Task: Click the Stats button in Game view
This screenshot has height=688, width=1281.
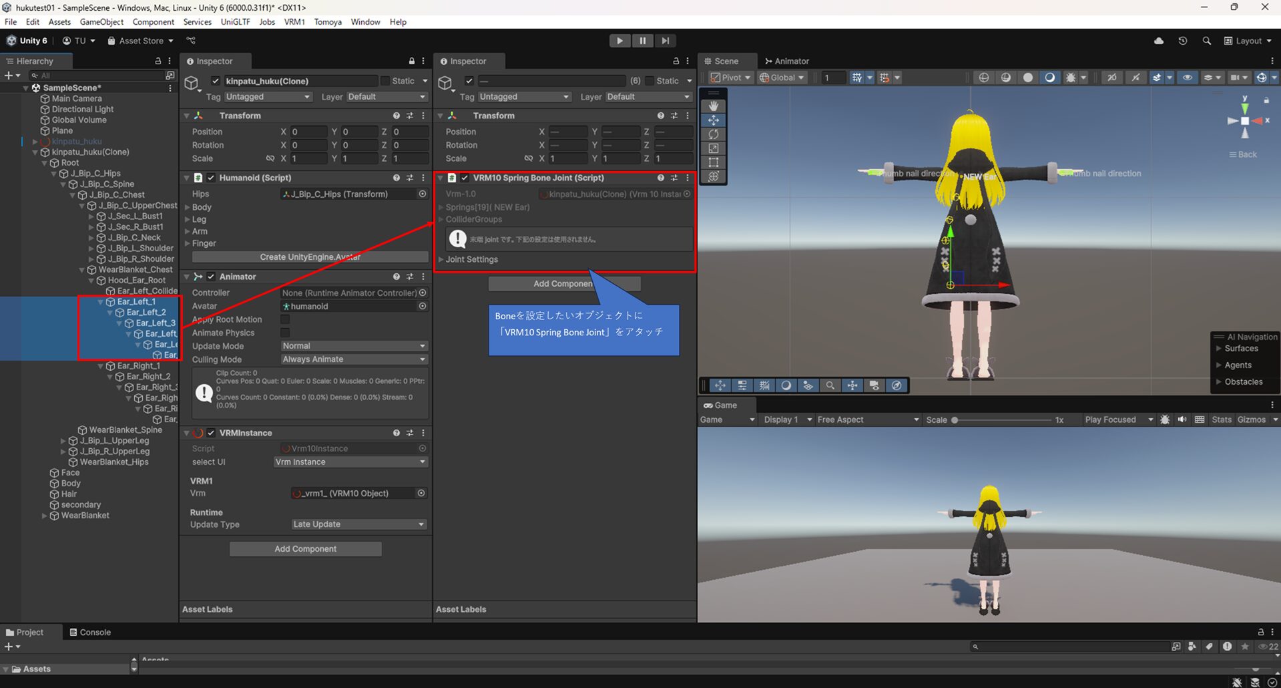Action: [1221, 419]
